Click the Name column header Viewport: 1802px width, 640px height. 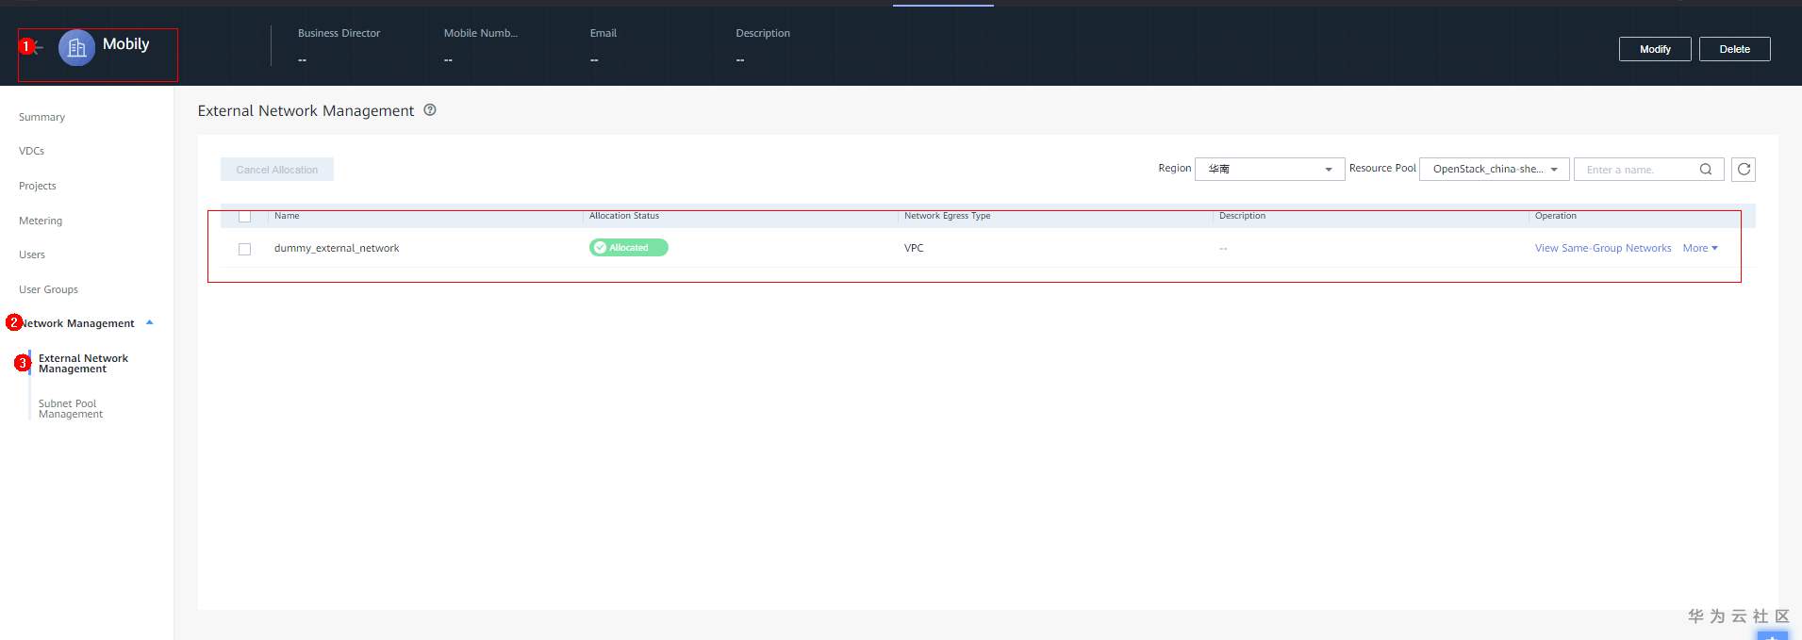pyautogui.click(x=287, y=216)
